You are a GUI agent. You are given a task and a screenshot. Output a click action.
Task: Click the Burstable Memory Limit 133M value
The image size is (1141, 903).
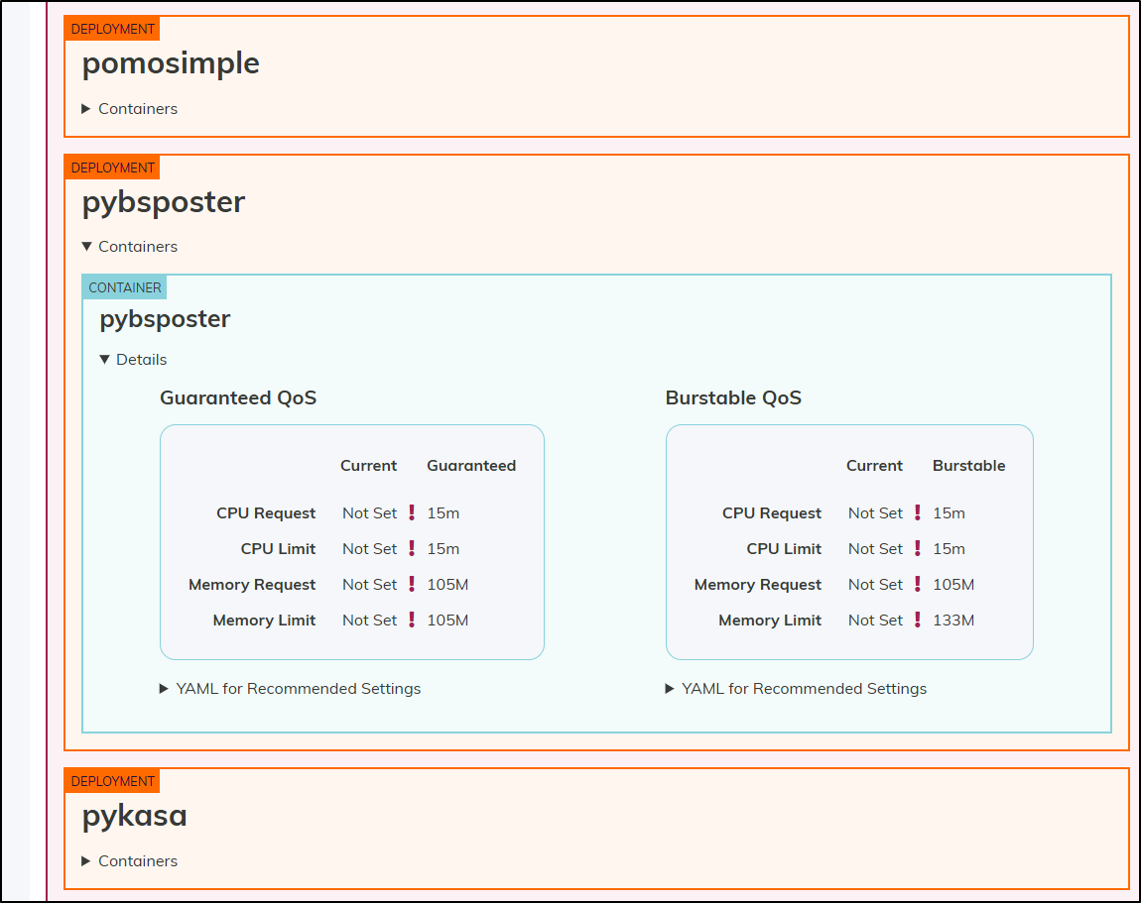tap(953, 621)
